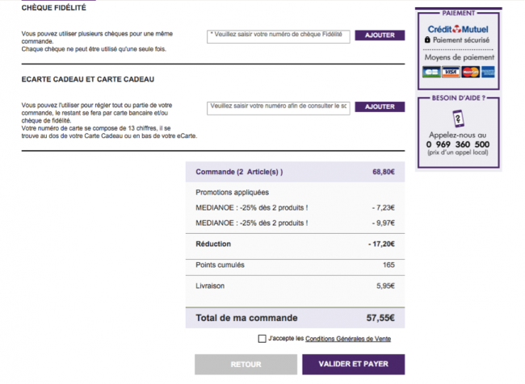Viewport: 525px width, 384px height.
Task: Open the Conditions Générales de Vente link
Action: point(348,339)
